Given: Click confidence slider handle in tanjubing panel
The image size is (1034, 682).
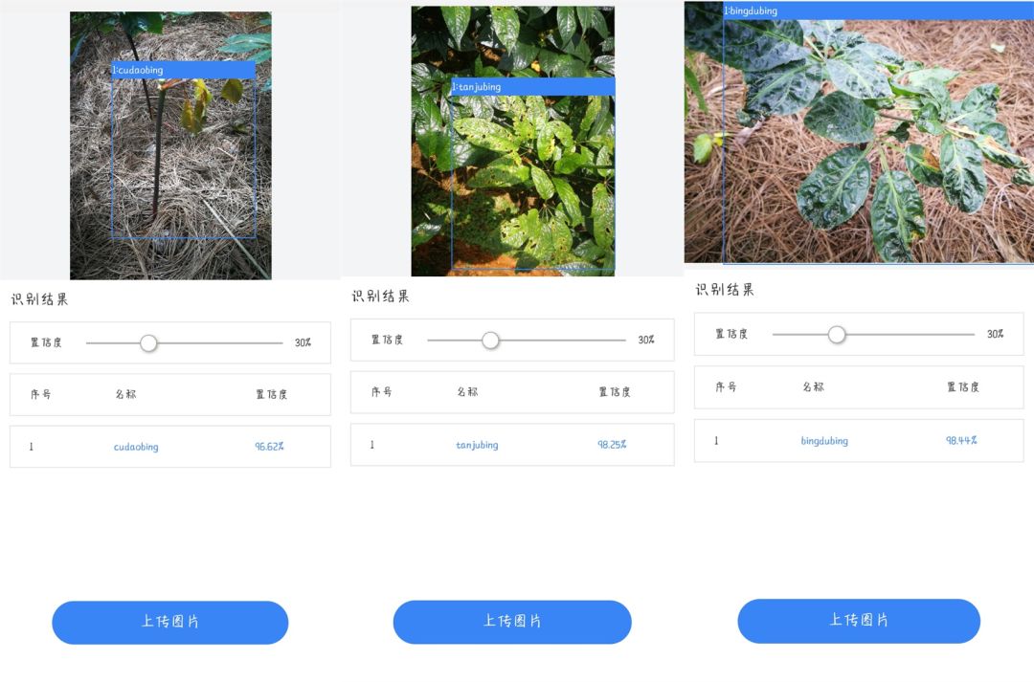Looking at the screenshot, I should pyautogui.click(x=490, y=340).
